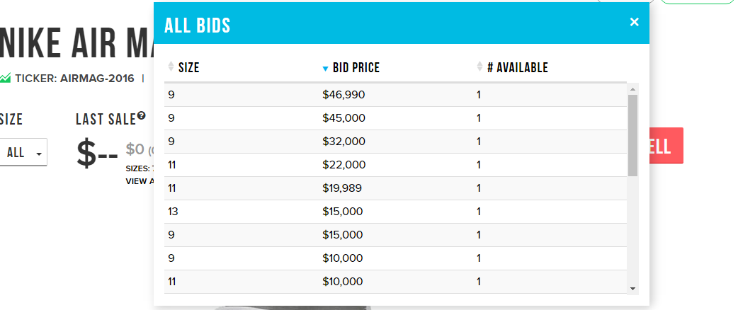Select the $45,000 size 9 bid row

(395, 118)
